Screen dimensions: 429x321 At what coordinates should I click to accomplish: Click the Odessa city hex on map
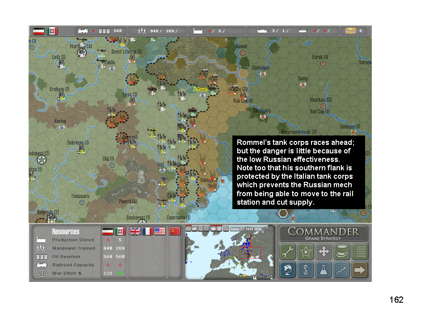212,185
